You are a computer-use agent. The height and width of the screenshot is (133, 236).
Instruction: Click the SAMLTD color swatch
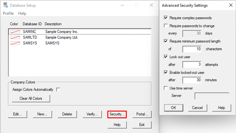[x=15, y=38]
